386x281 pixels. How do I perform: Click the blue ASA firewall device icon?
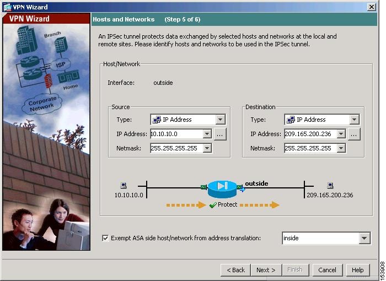[222, 189]
